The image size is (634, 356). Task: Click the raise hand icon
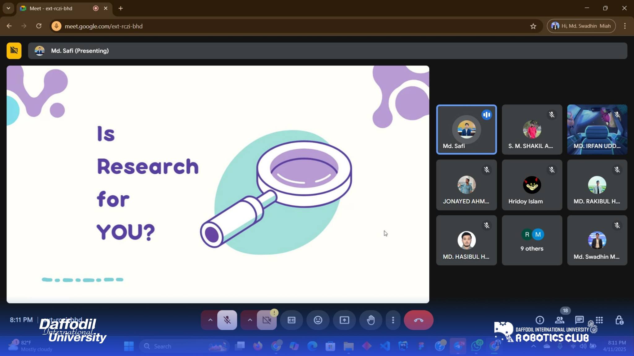[x=371, y=320]
